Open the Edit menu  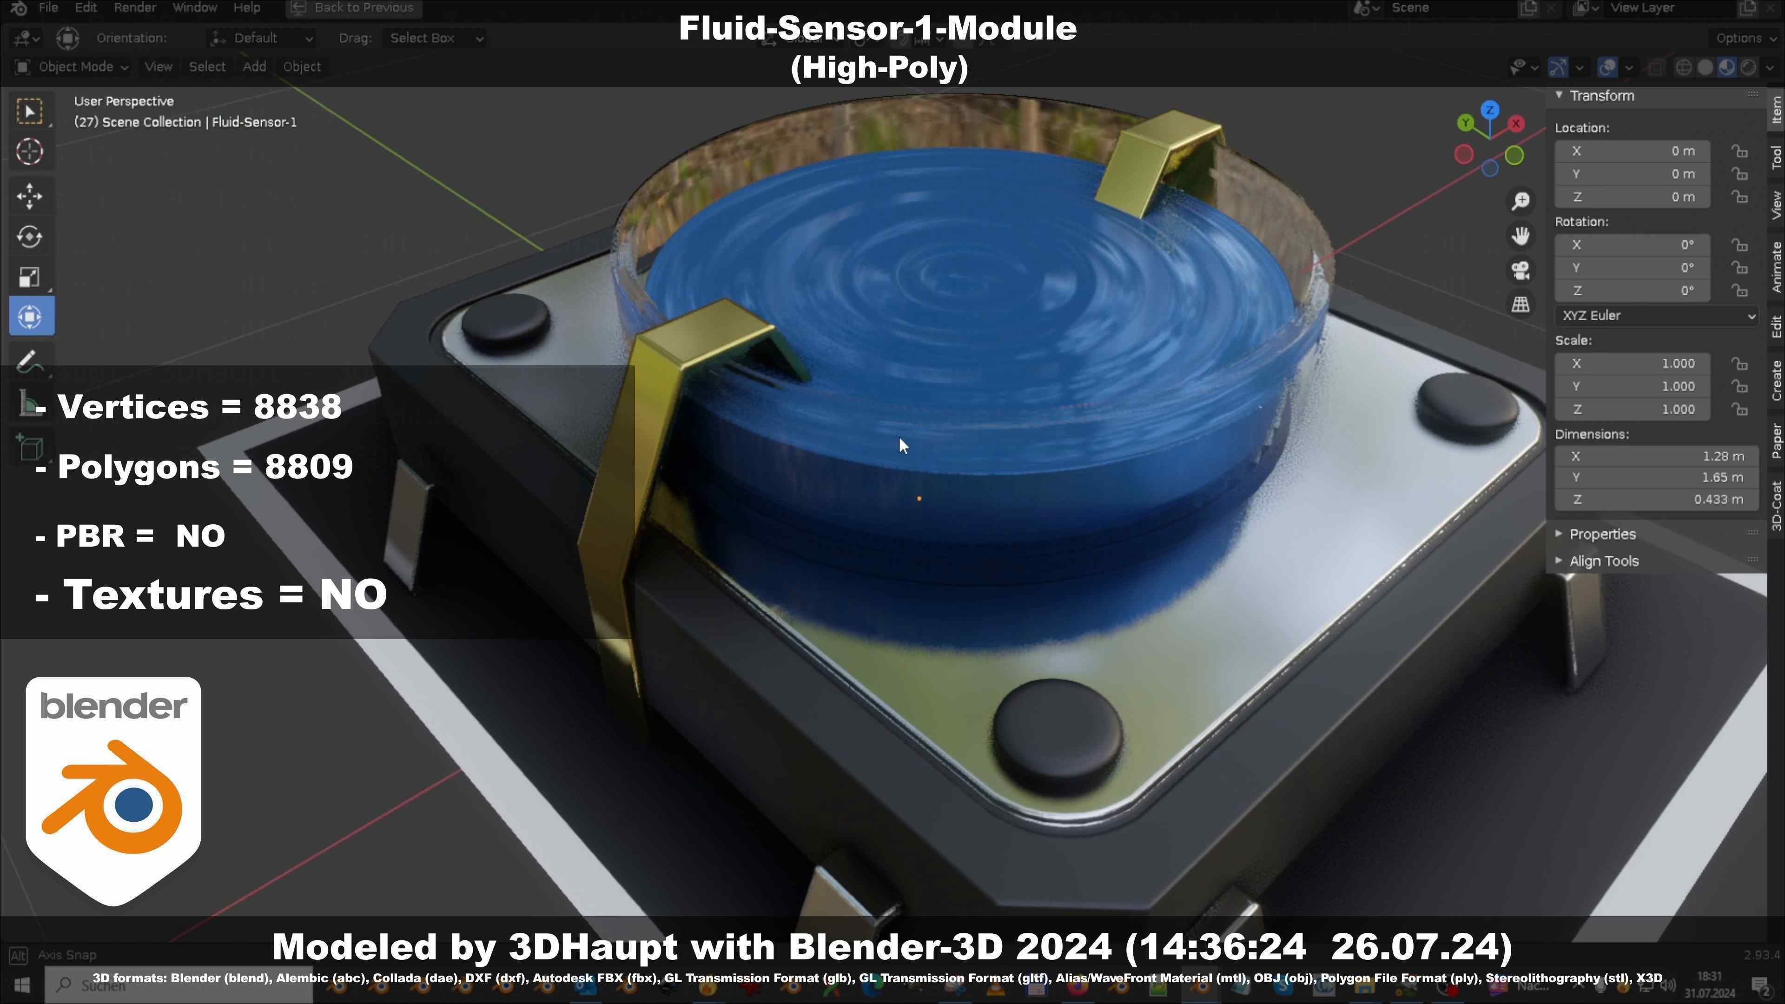pos(86,7)
